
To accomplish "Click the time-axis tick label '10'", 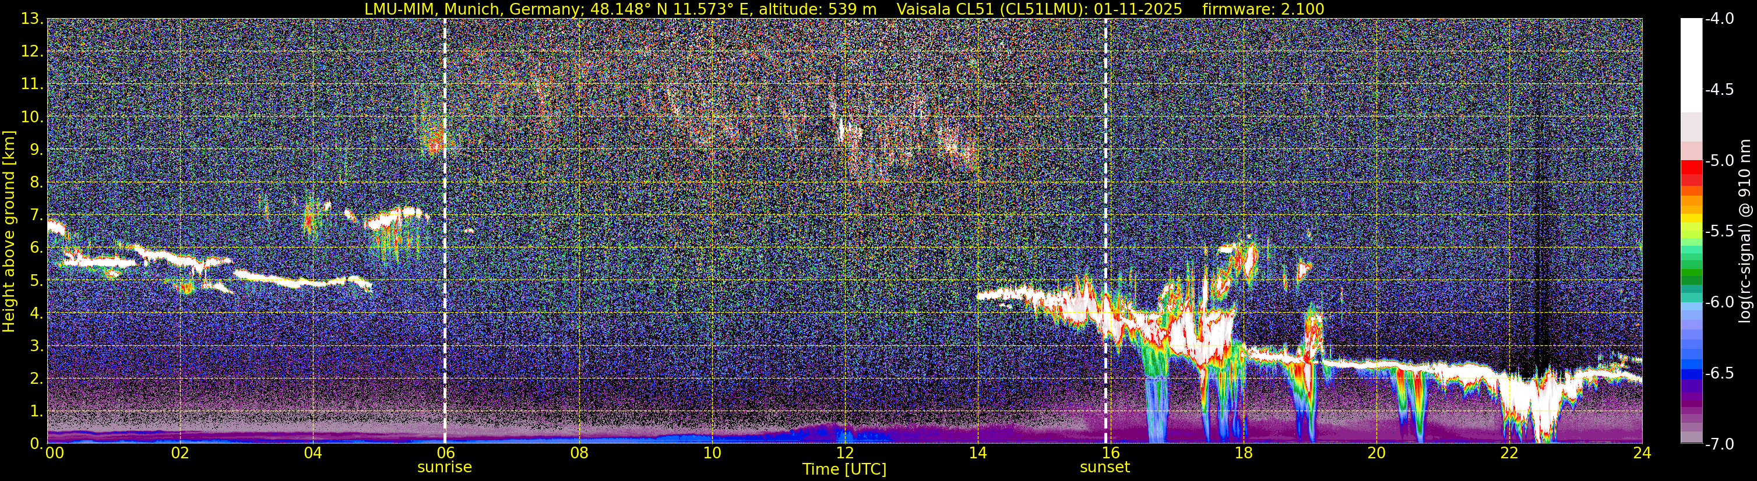I will (712, 452).
